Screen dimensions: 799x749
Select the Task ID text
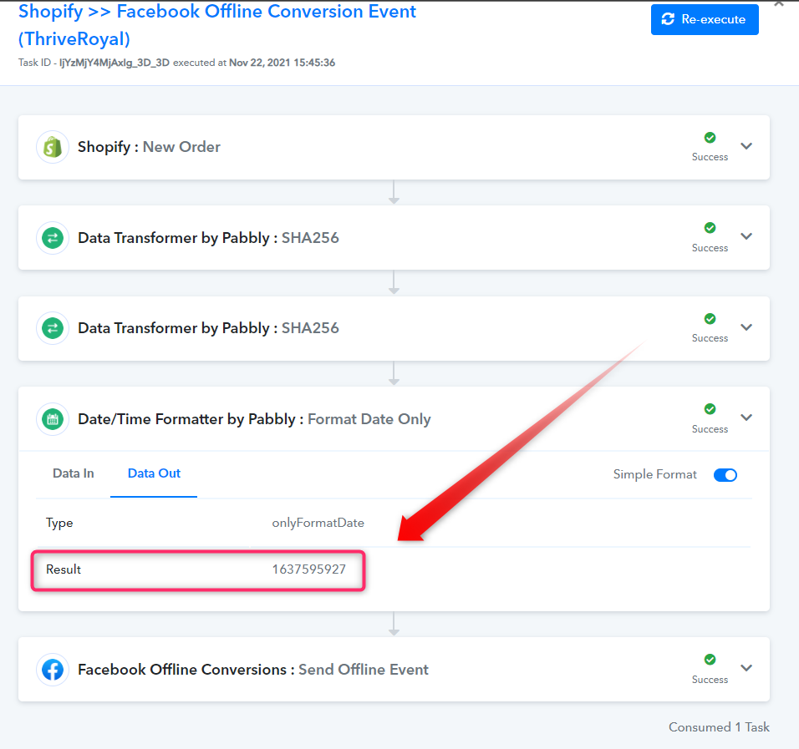coord(94,63)
